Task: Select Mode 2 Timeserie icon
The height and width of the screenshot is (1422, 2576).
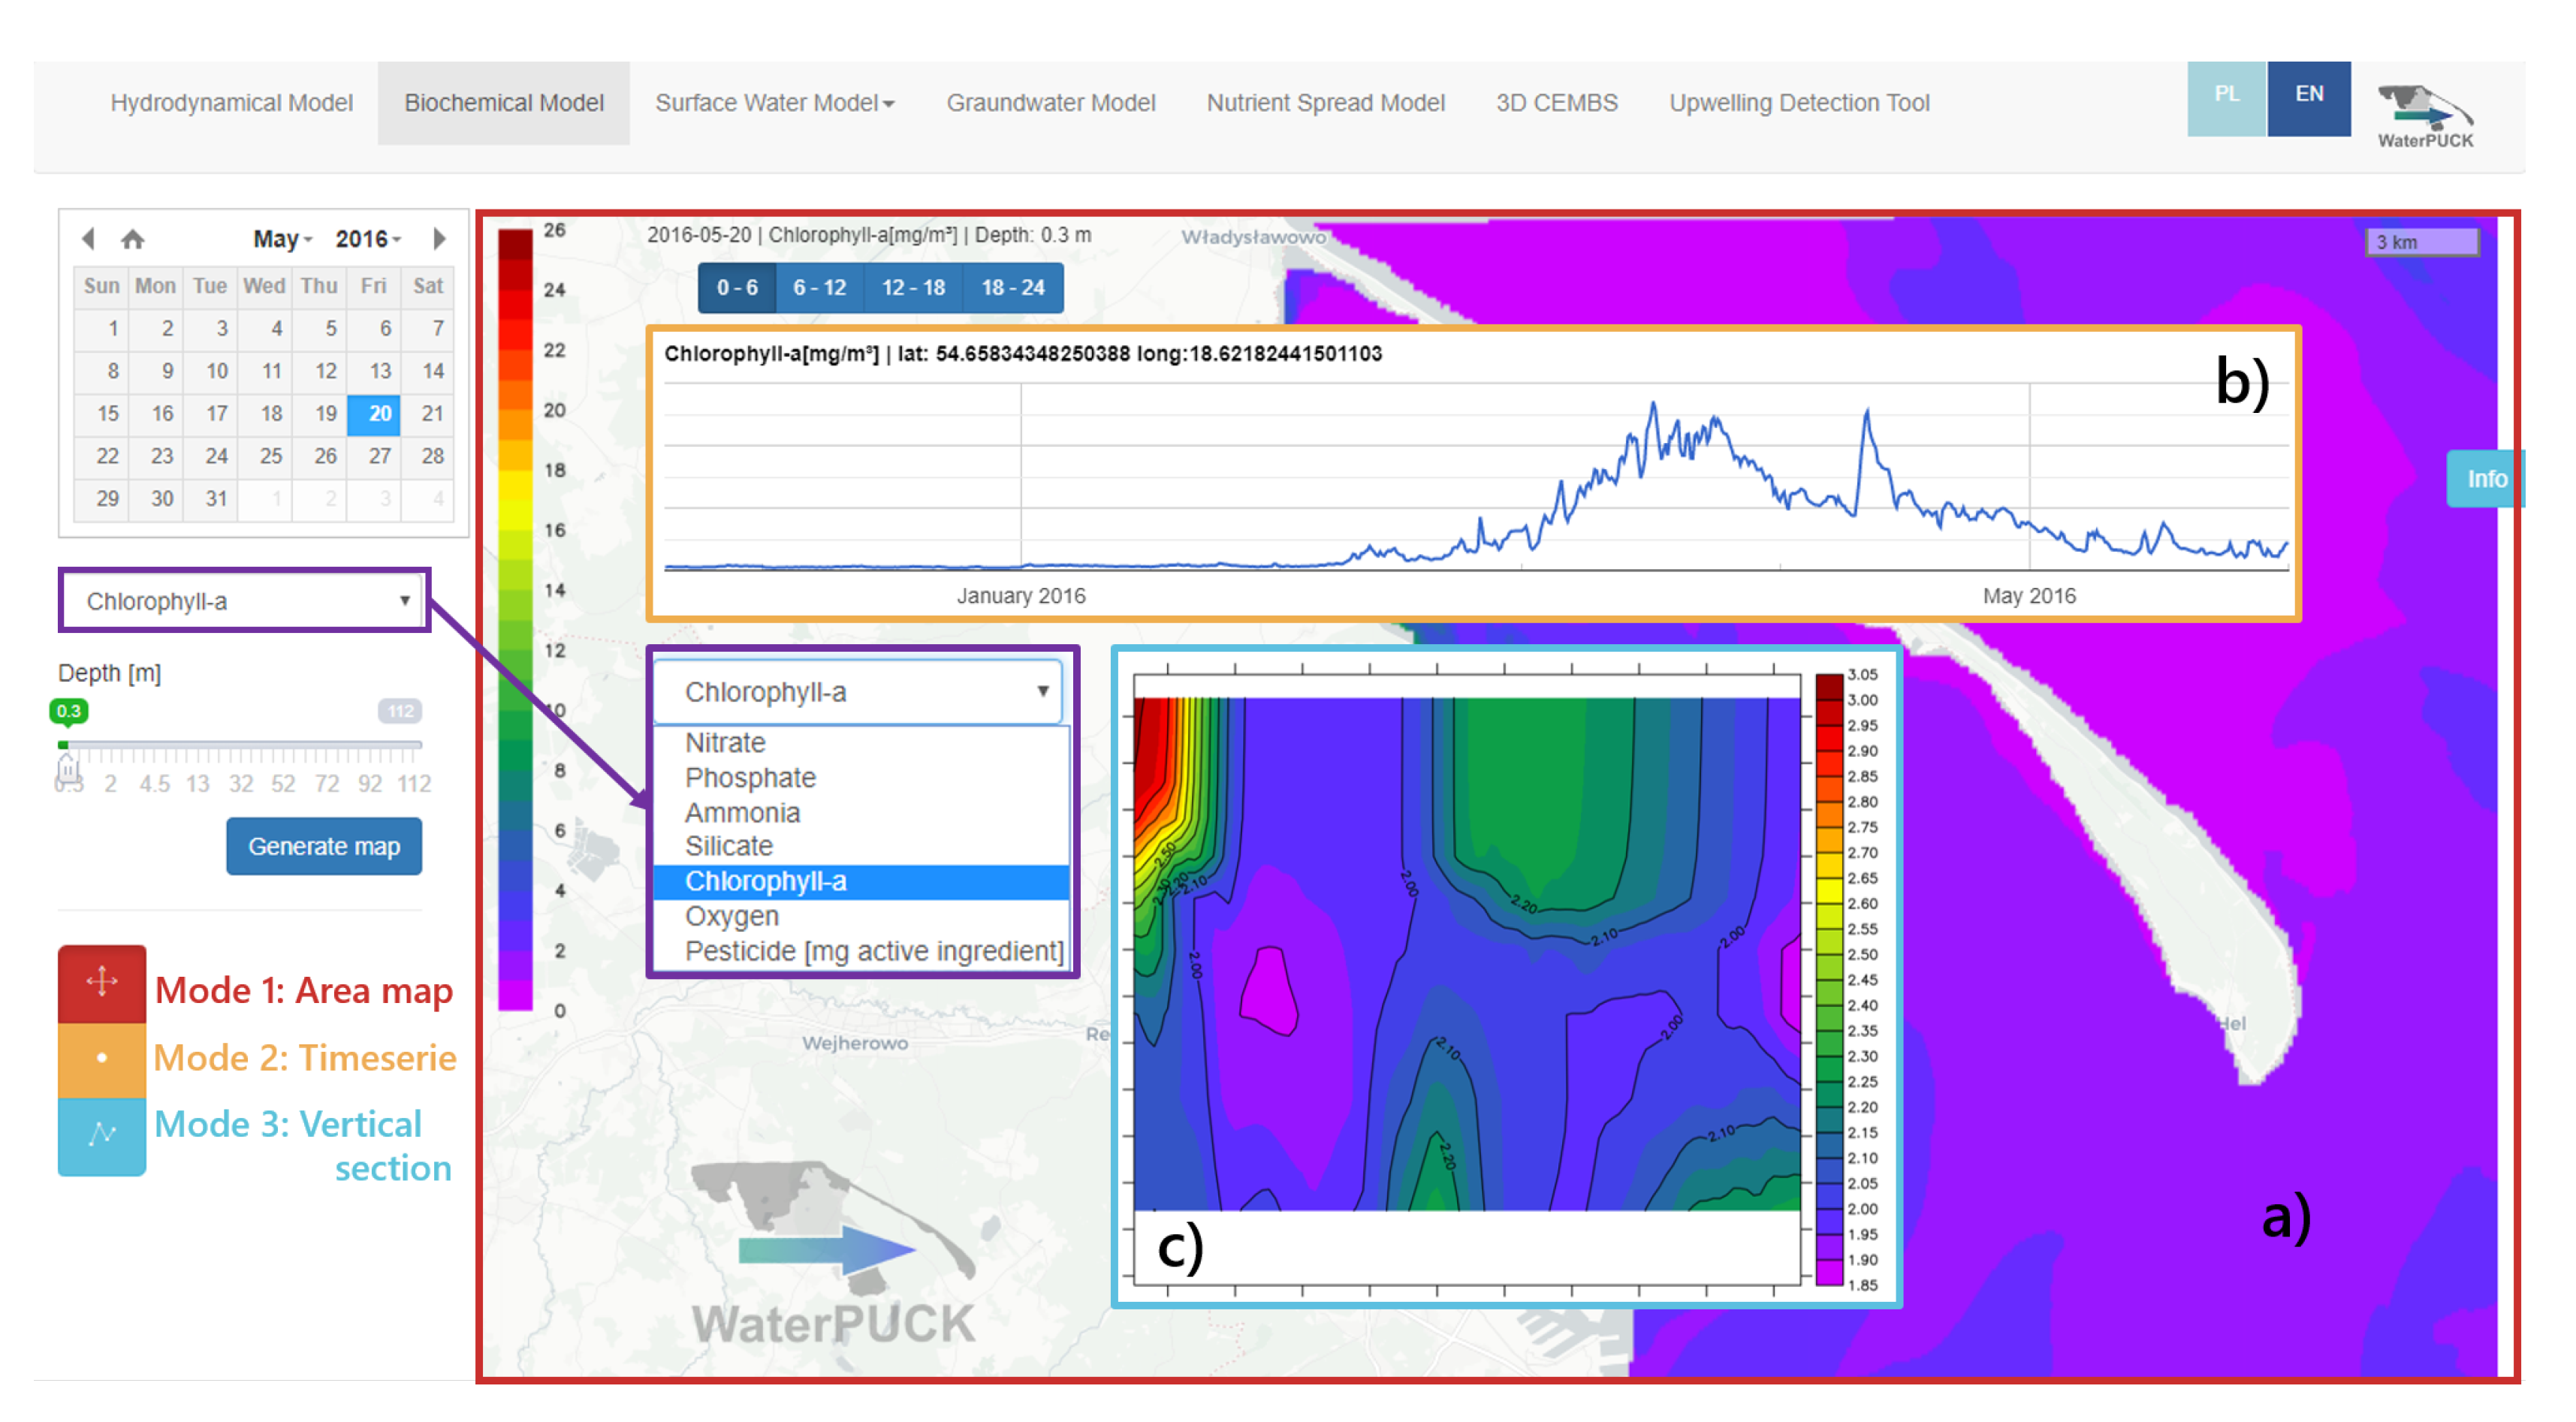Action: click(x=102, y=1060)
